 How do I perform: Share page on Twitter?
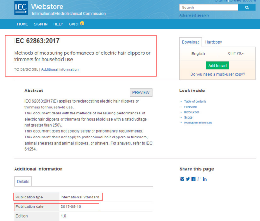click(188, 179)
